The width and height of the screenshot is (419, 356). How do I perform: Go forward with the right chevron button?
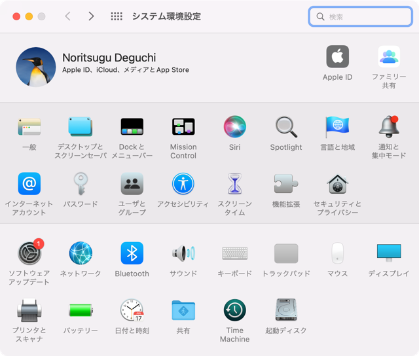point(91,16)
